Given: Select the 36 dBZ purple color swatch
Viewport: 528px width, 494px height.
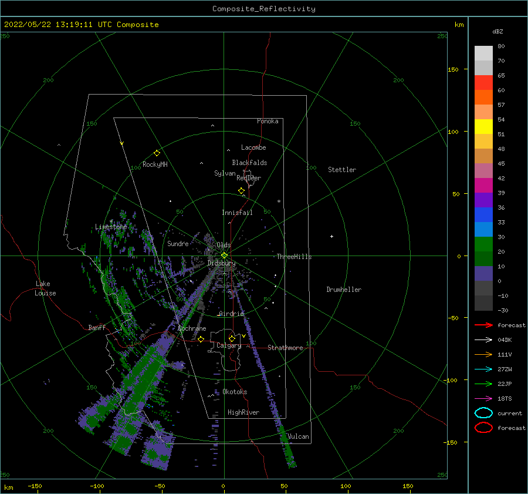Looking at the screenshot, I should pyautogui.click(x=483, y=200).
